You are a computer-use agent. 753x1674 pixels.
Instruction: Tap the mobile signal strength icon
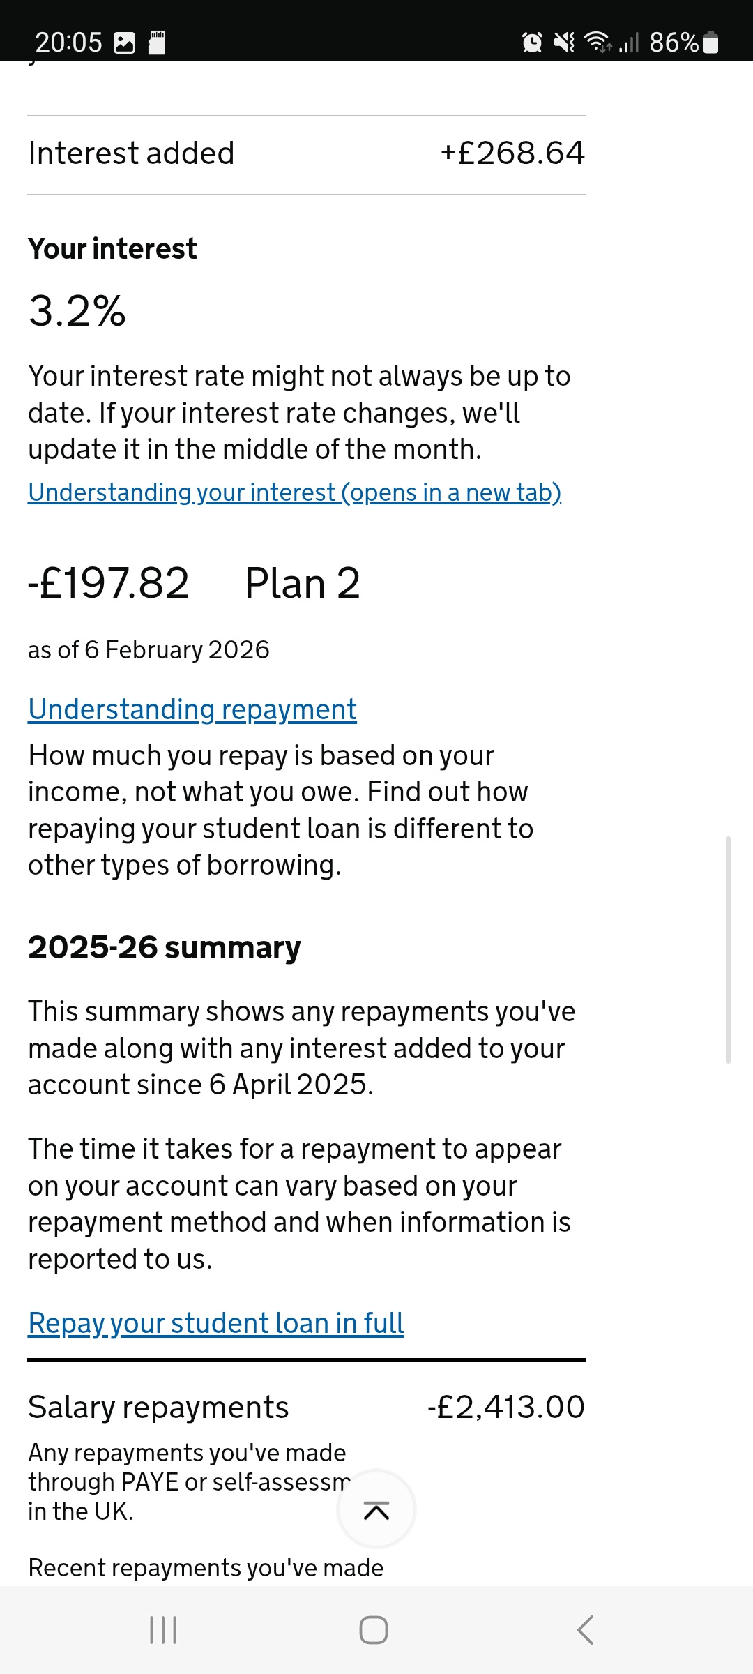click(629, 43)
